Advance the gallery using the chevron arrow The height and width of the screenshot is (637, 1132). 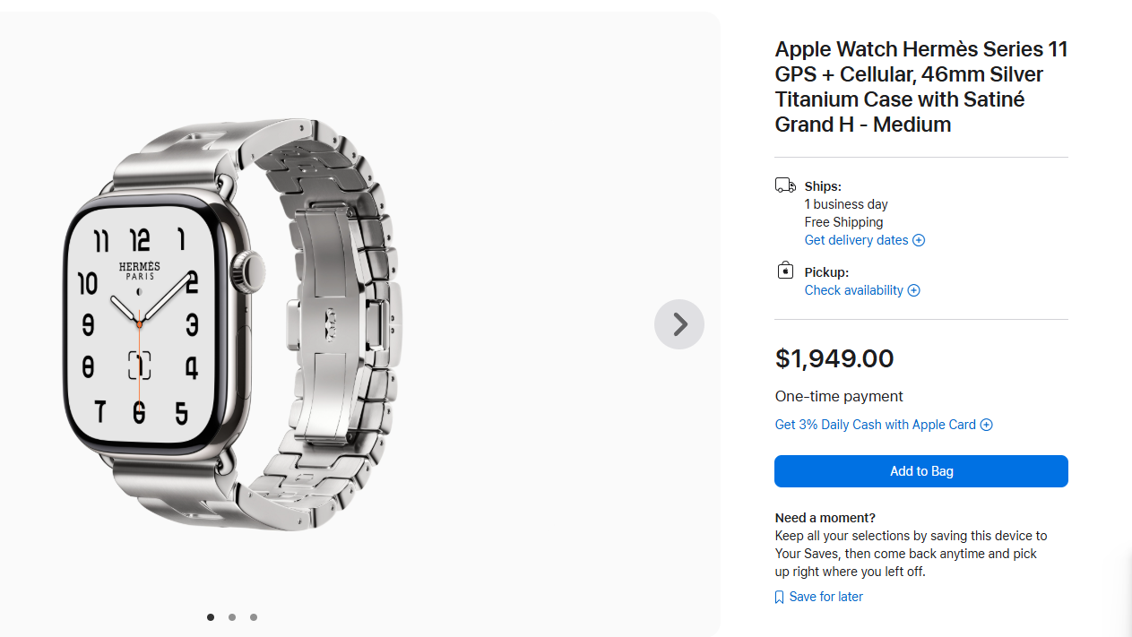pos(678,323)
